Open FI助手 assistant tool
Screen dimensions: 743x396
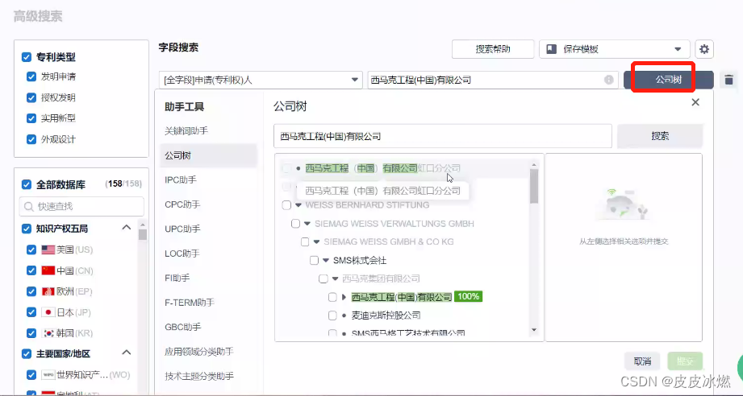(x=177, y=278)
